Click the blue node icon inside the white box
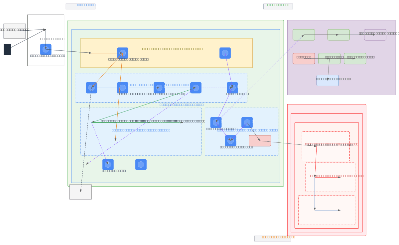The width and height of the screenshot is (399, 245). coord(46,49)
